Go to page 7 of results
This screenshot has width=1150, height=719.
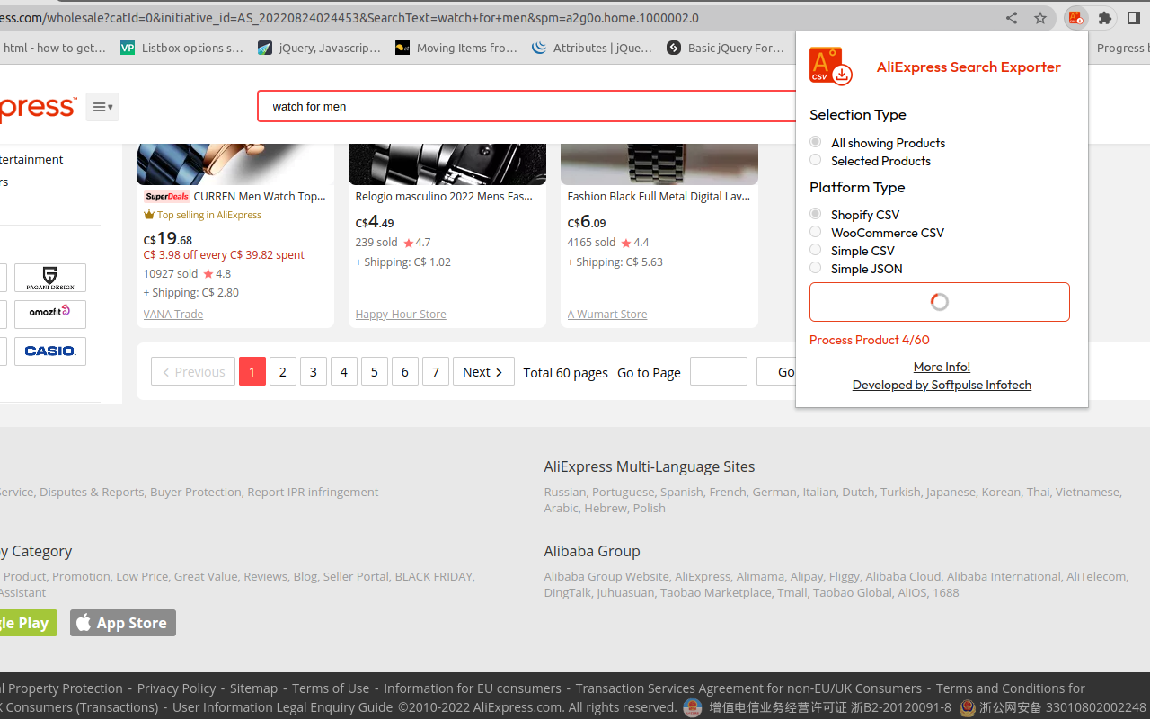click(436, 371)
